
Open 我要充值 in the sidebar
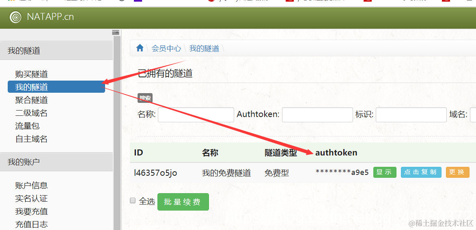click(32, 211)
